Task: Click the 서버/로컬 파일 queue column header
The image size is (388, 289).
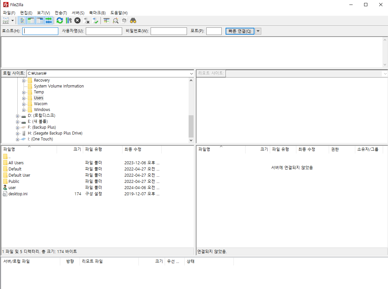Action: (31, 261)
